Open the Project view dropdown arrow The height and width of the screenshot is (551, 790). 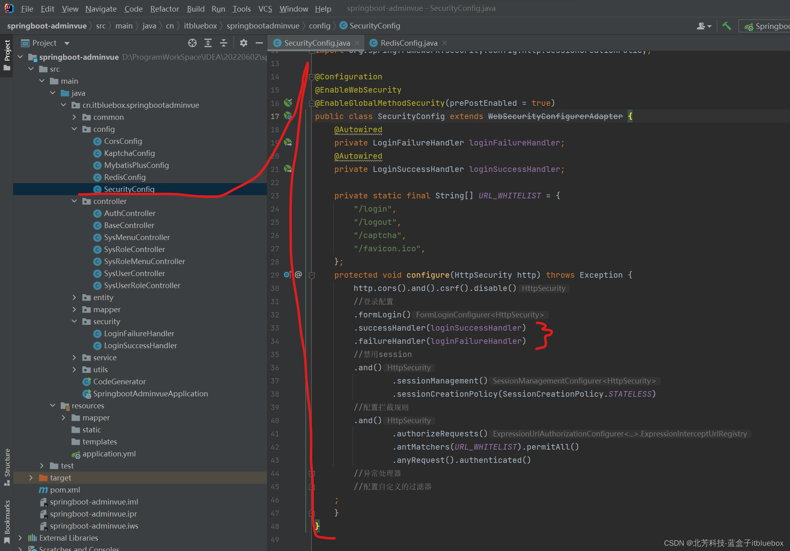(67, 43)
